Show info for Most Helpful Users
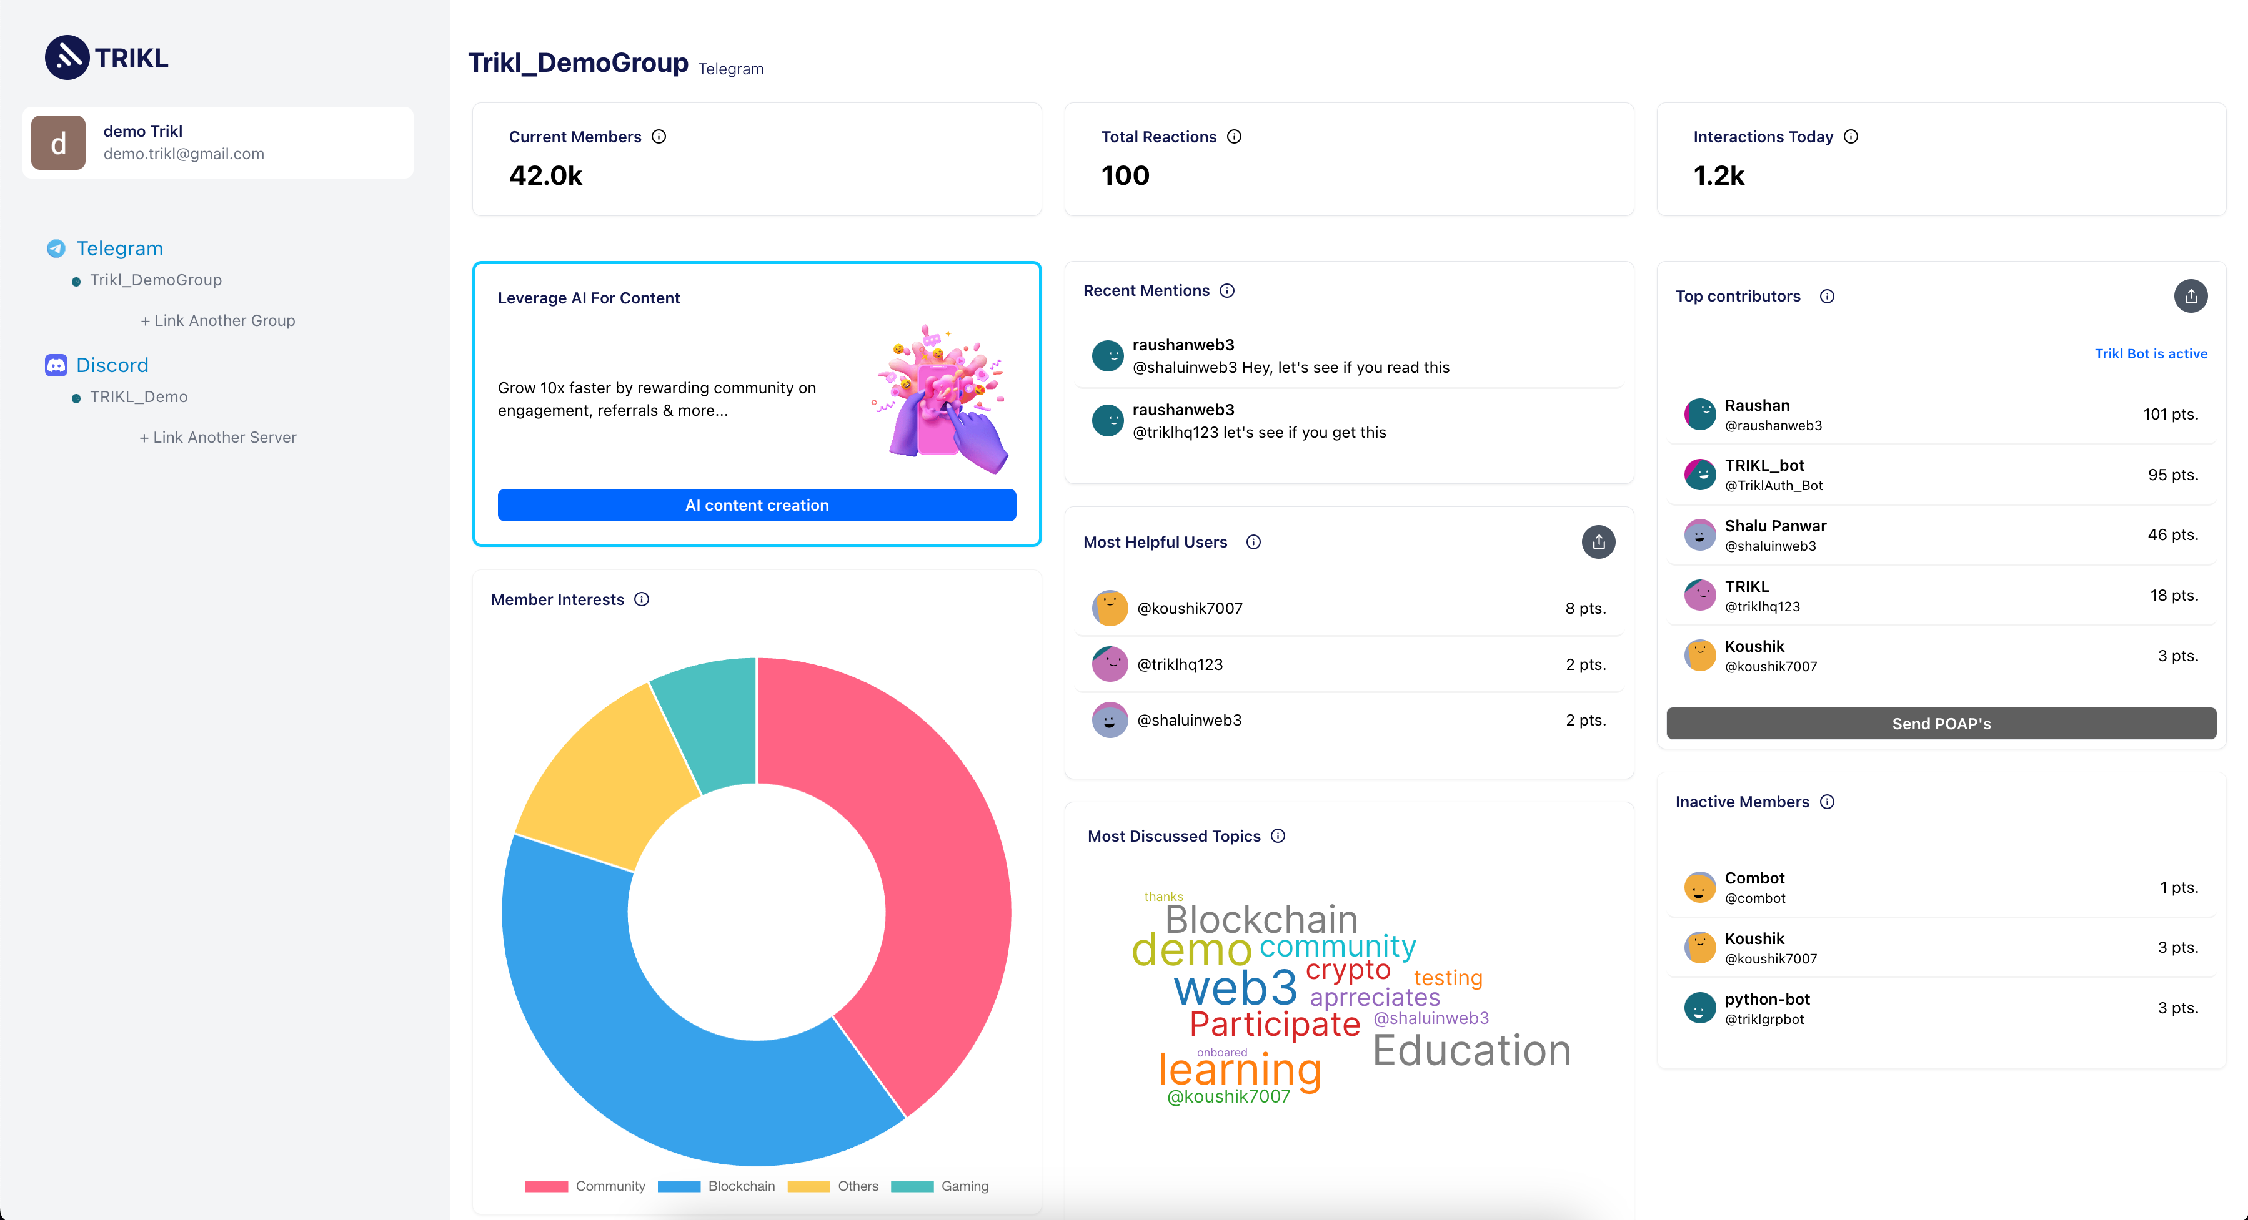 (x=1253, y=543)
